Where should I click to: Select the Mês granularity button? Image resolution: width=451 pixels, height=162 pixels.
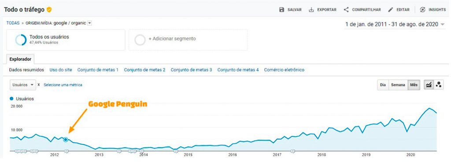[x=414, y=85]
